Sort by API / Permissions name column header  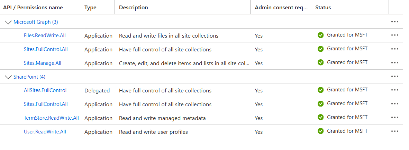pos(33,8)
